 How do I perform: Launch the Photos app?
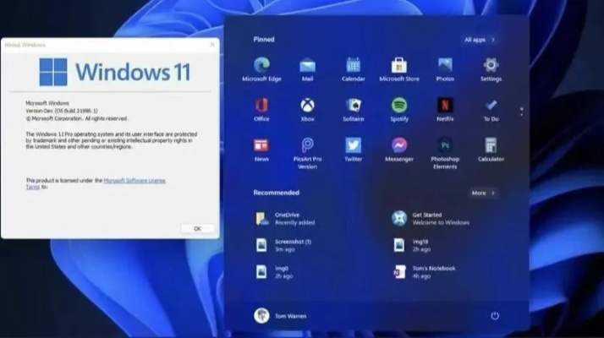click(x=445, y=70)
